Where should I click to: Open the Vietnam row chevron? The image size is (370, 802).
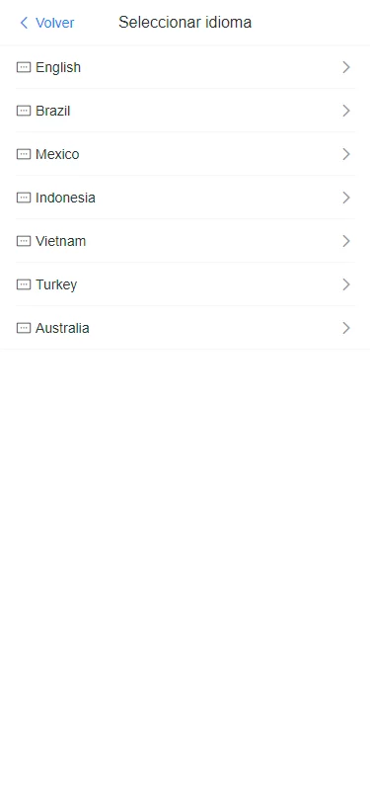coord(346,241)
